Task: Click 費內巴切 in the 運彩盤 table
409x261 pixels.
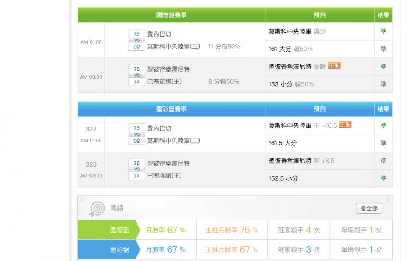Action: pyautogui.click(x=159, y=128)
